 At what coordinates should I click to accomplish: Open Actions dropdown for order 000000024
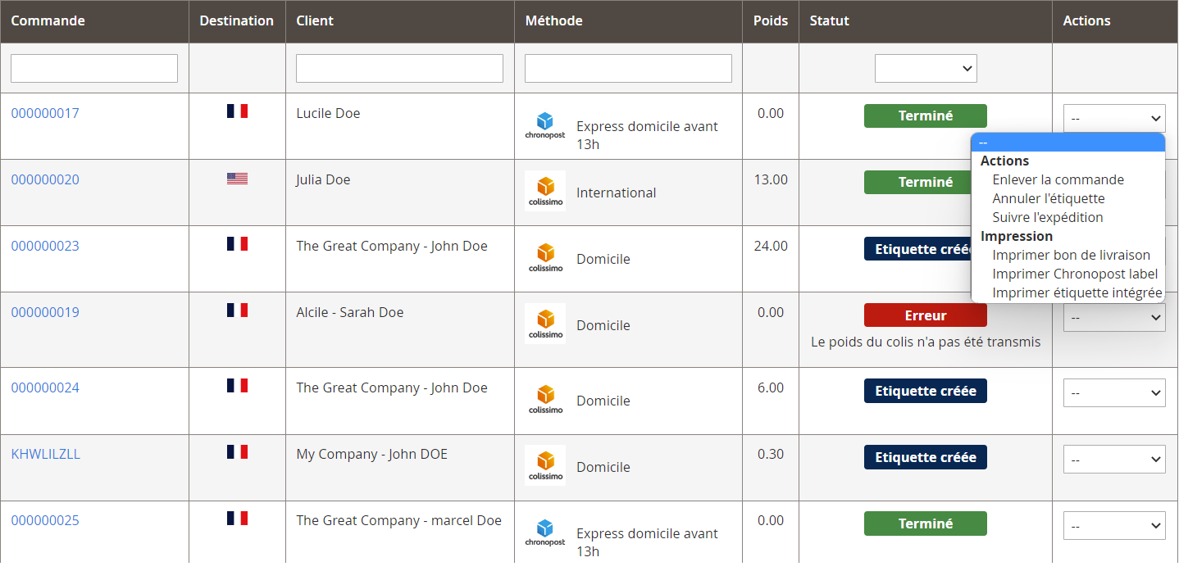1113,392
